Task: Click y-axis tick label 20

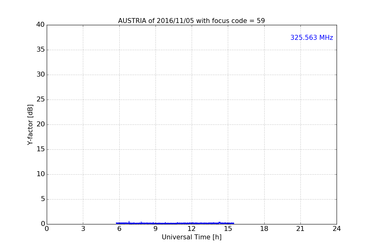Action: [41, 124]
